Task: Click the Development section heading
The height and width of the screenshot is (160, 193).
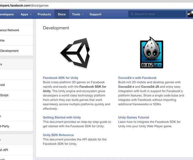Action: click(56, 28)
